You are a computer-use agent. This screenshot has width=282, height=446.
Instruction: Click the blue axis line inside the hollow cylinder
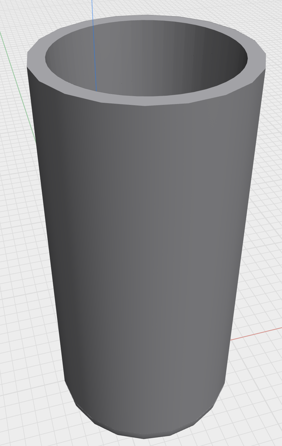click(95, 59)
